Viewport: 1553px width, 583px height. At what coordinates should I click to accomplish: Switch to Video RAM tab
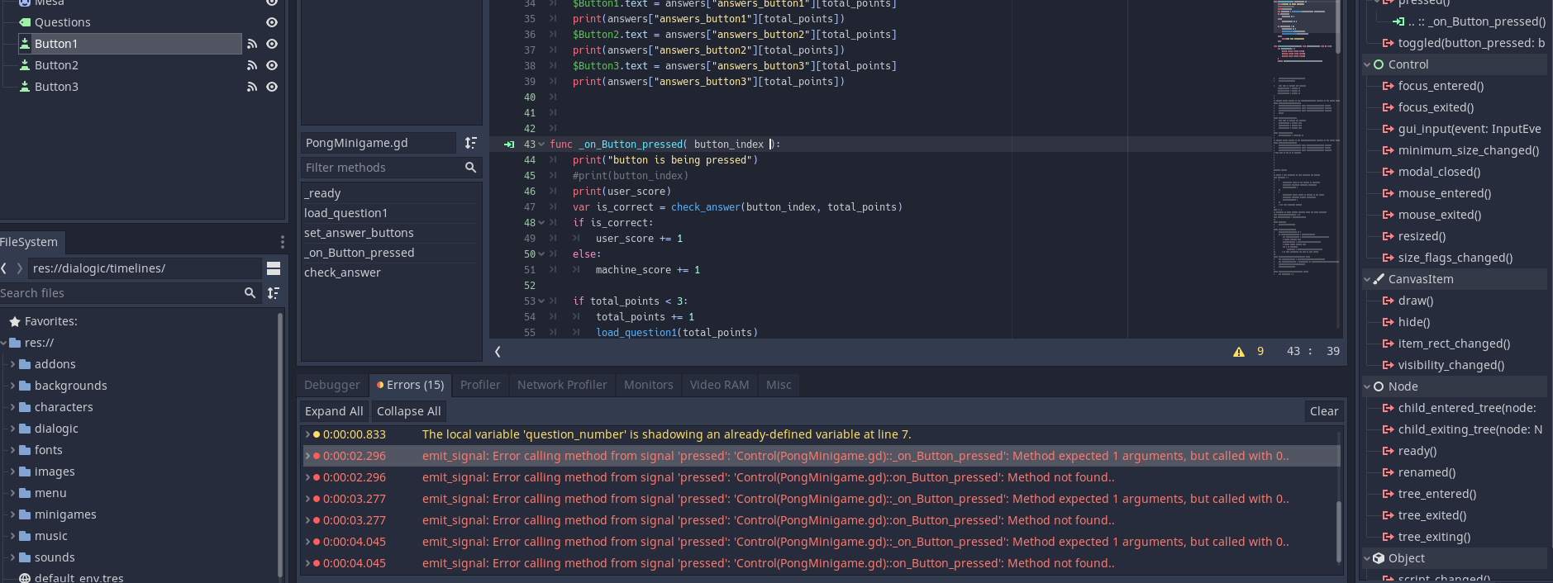pyautogui.click(x=720, y=385)
